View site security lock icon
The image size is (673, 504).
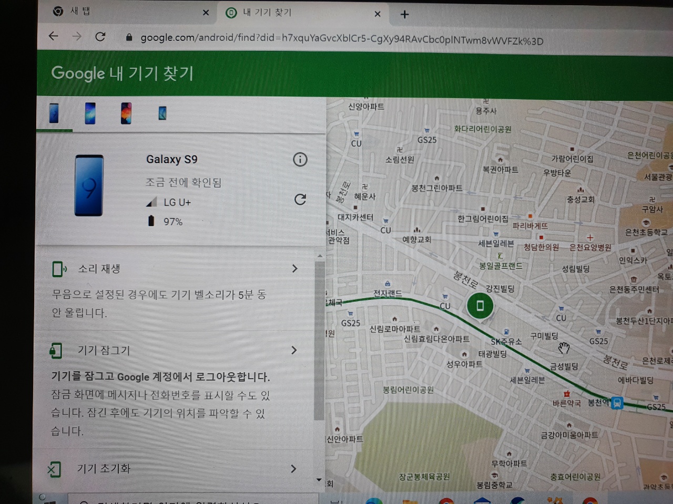(x=129, y=38)
